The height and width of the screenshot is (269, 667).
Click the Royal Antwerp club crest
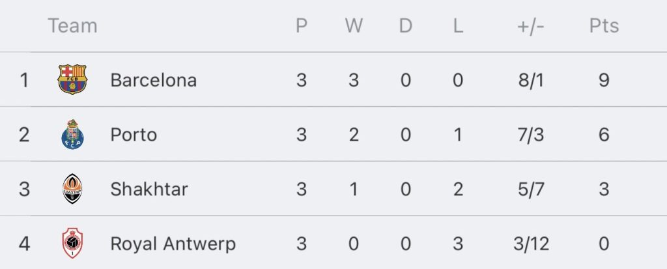[x=72, y=244]
